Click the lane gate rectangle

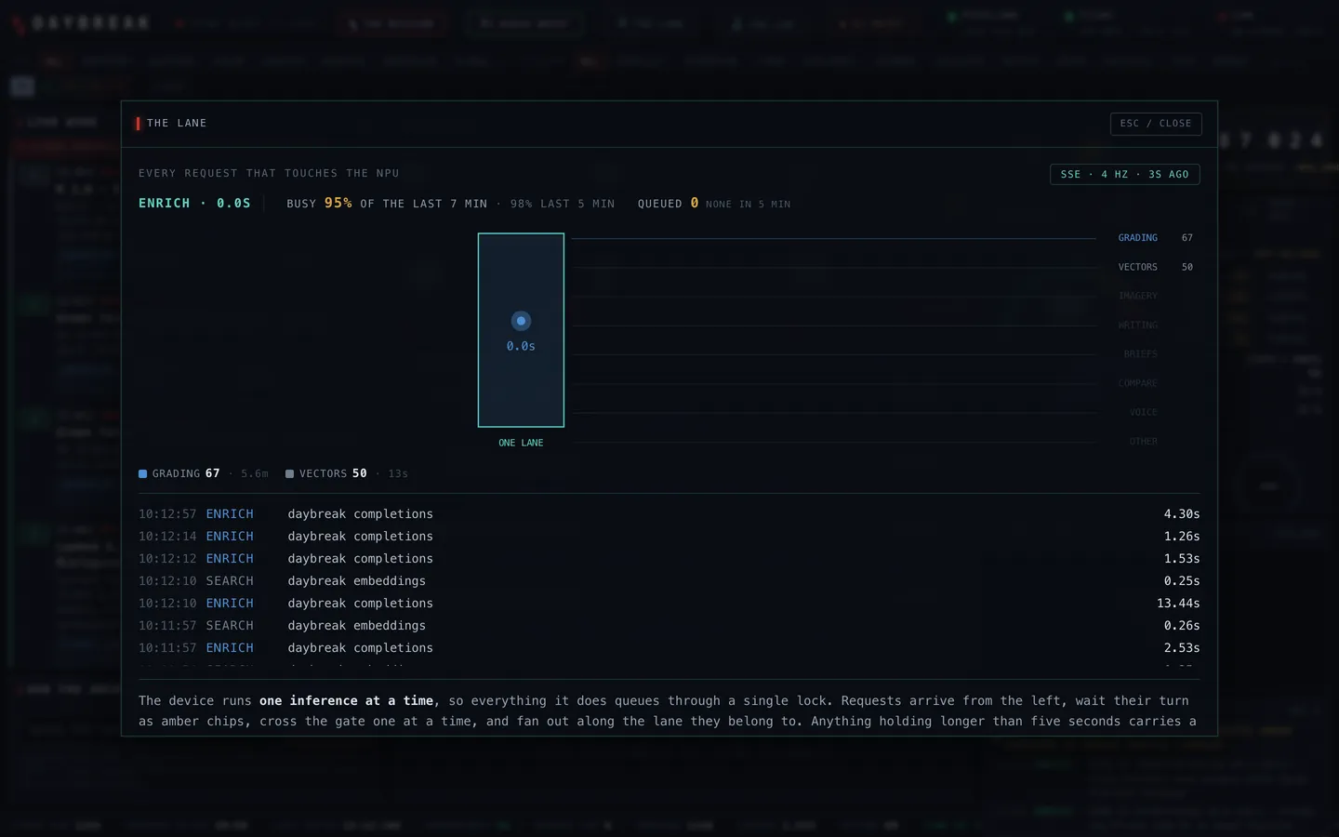pos(521,330)
